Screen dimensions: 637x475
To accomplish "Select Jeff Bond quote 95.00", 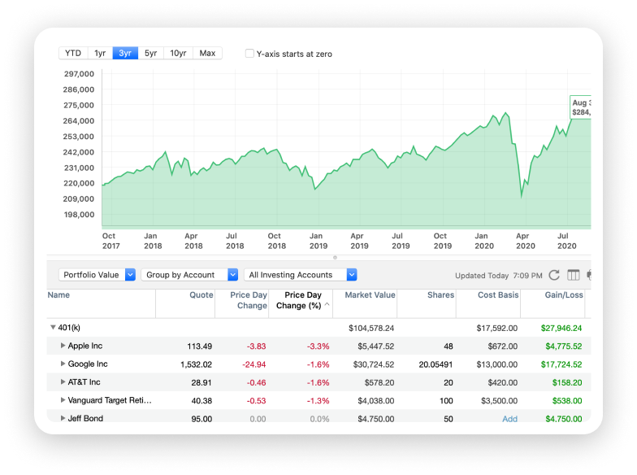I will pos(201,419).
